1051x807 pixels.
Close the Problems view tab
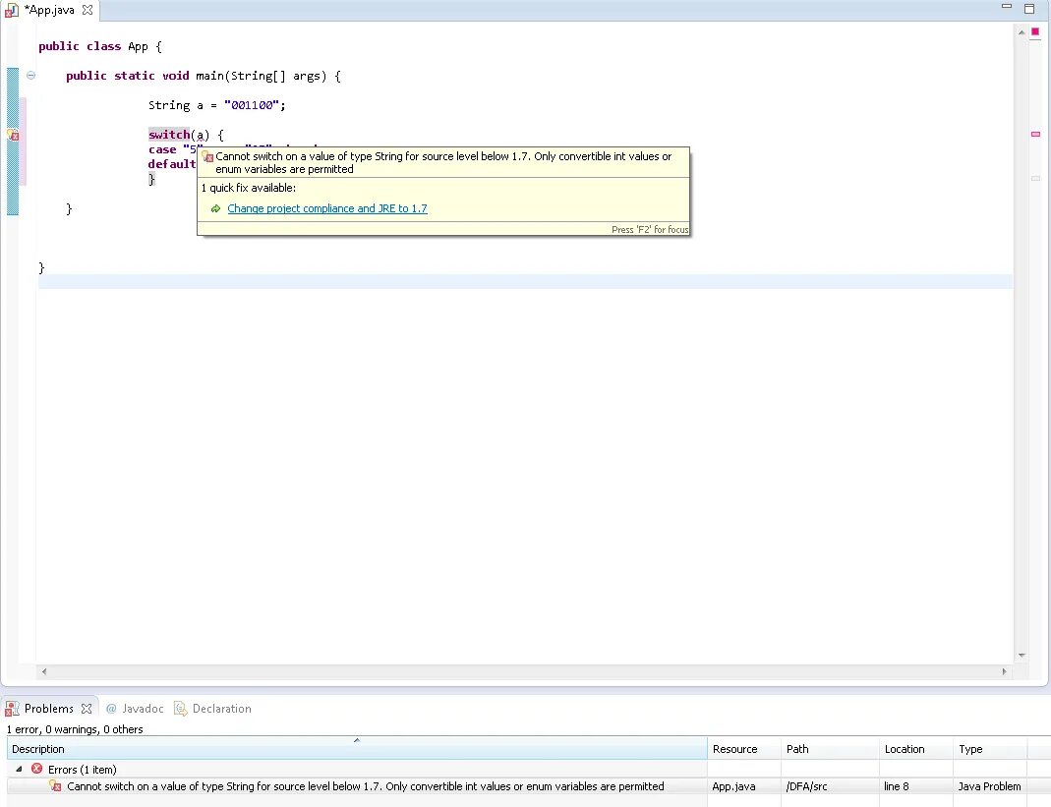(87, 709)
